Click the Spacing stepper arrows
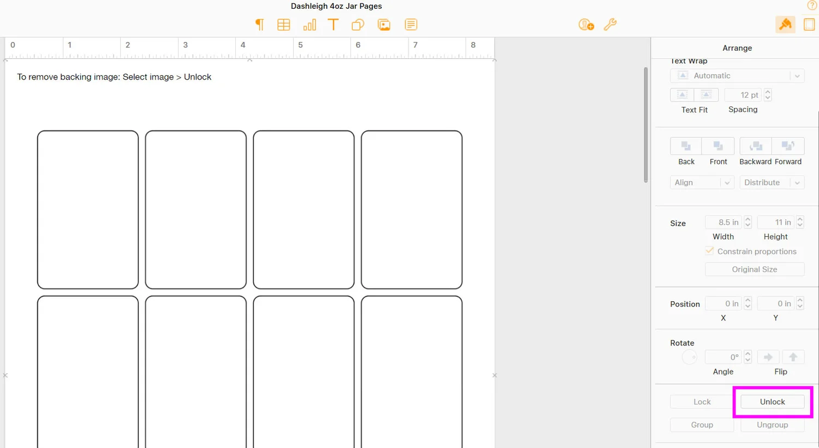The height and width of the screenshot is (448, 819). [x=768, y=95]
